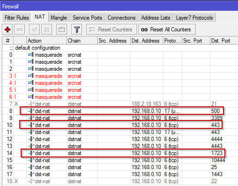Click dst-nat icon in rule 12
The image size is (238, 186).
tap(31, 139)
